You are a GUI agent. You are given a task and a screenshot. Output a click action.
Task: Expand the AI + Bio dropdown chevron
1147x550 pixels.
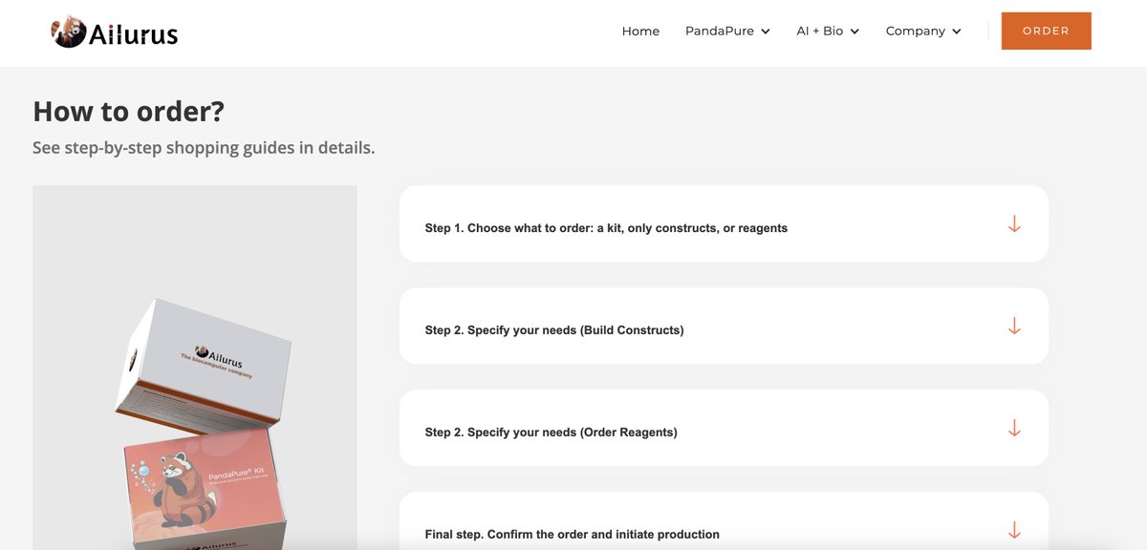pyautogui.click(x=855, y=32)
